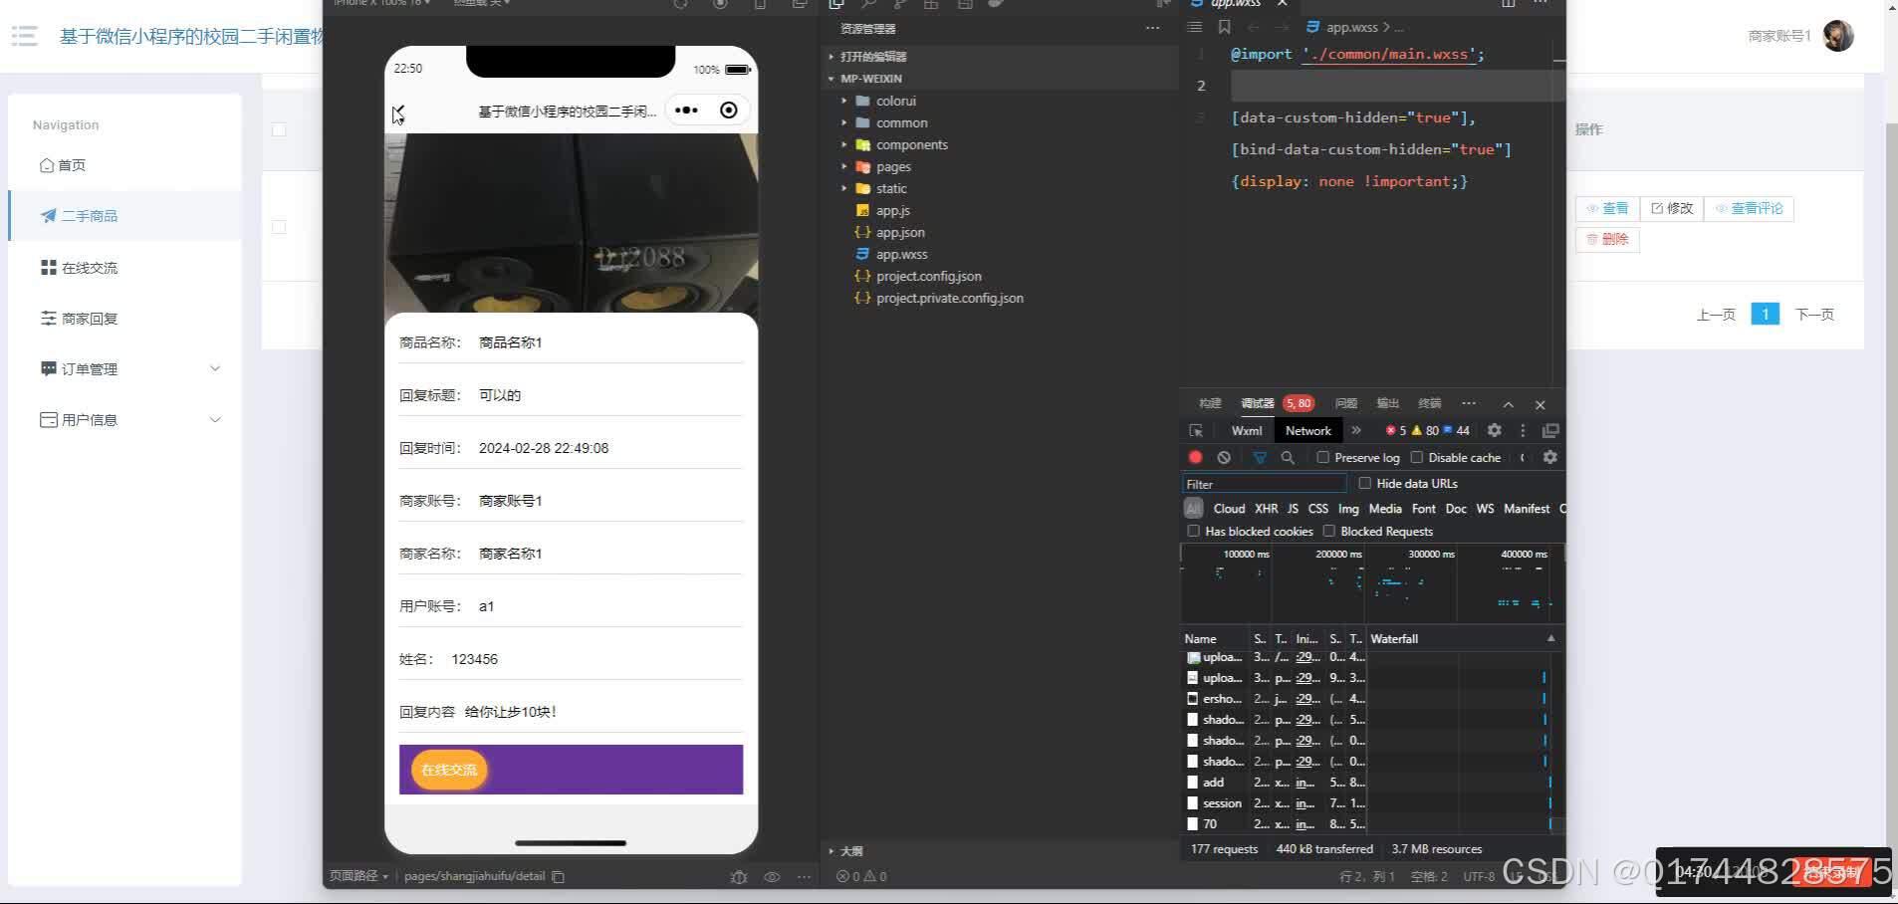Click the bug debug icon in the simulator footer
This screenshot has height=904, width=1898.
click(x=738, y=877)
